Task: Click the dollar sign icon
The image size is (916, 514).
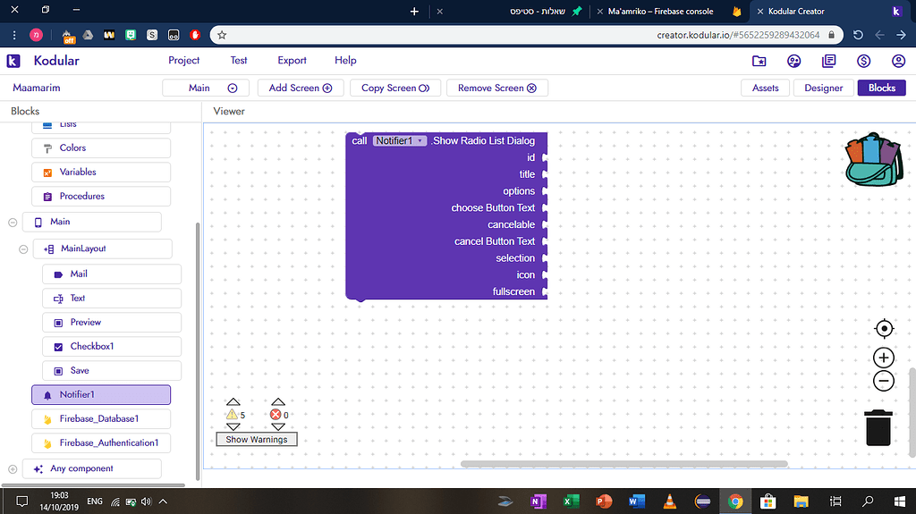Action: coord(863,61)
